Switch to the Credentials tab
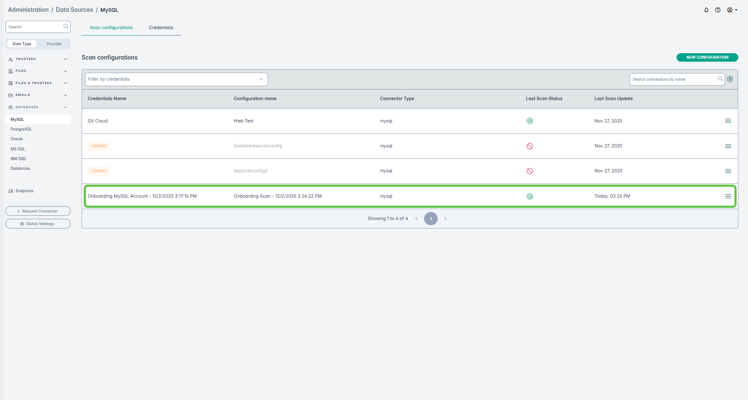The height and width of the screenshot is (400, 748). 161,28
